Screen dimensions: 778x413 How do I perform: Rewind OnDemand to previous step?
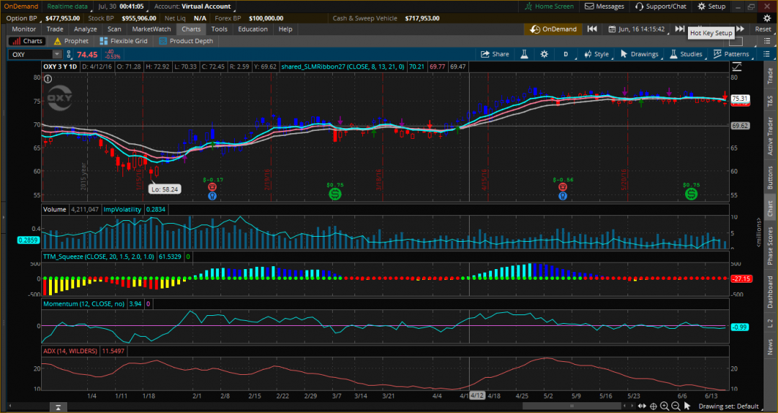coord(592,29)
